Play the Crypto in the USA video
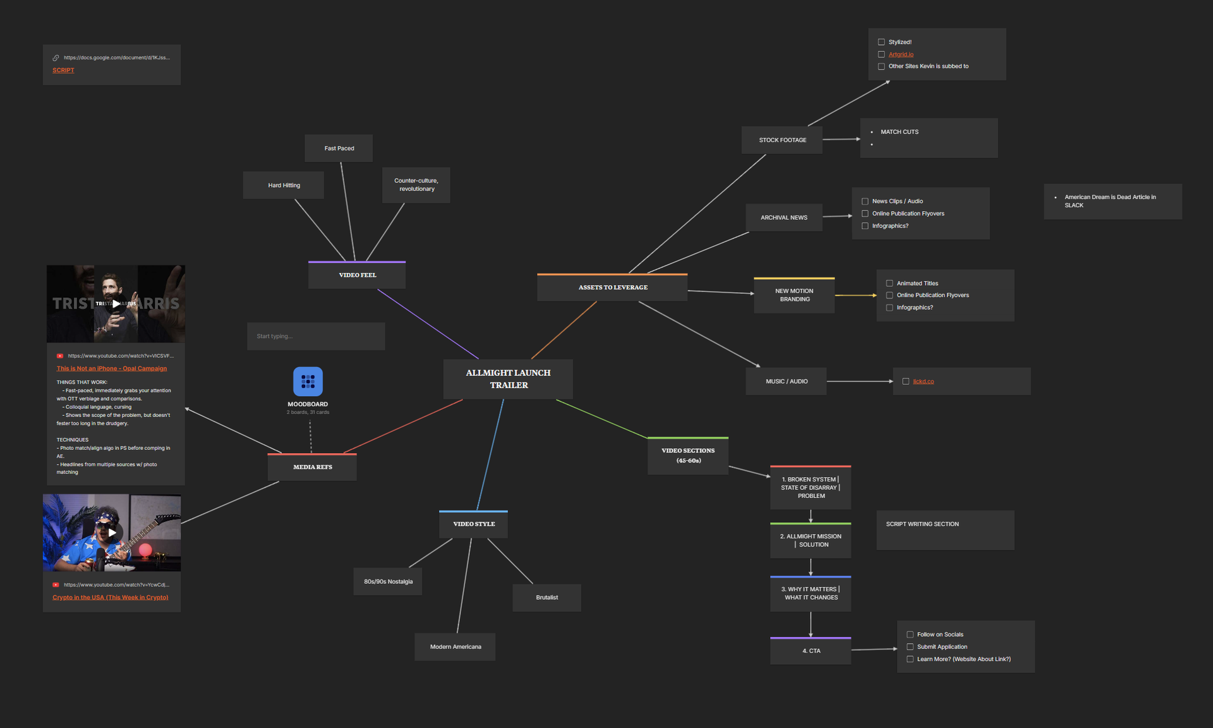The image size is (1213, 728). point(112,532)
